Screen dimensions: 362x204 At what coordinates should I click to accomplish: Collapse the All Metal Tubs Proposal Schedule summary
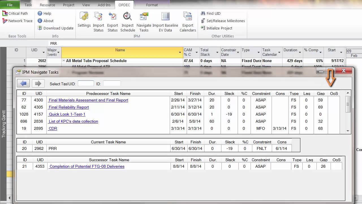64,61
